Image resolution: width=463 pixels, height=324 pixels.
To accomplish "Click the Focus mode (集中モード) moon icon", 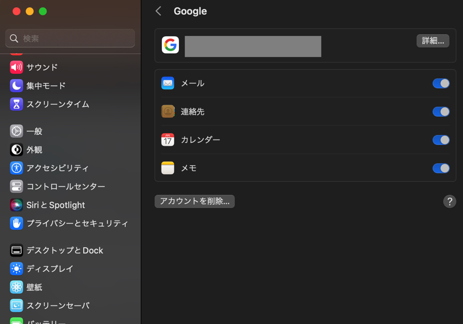I will (x=16, y=86).
